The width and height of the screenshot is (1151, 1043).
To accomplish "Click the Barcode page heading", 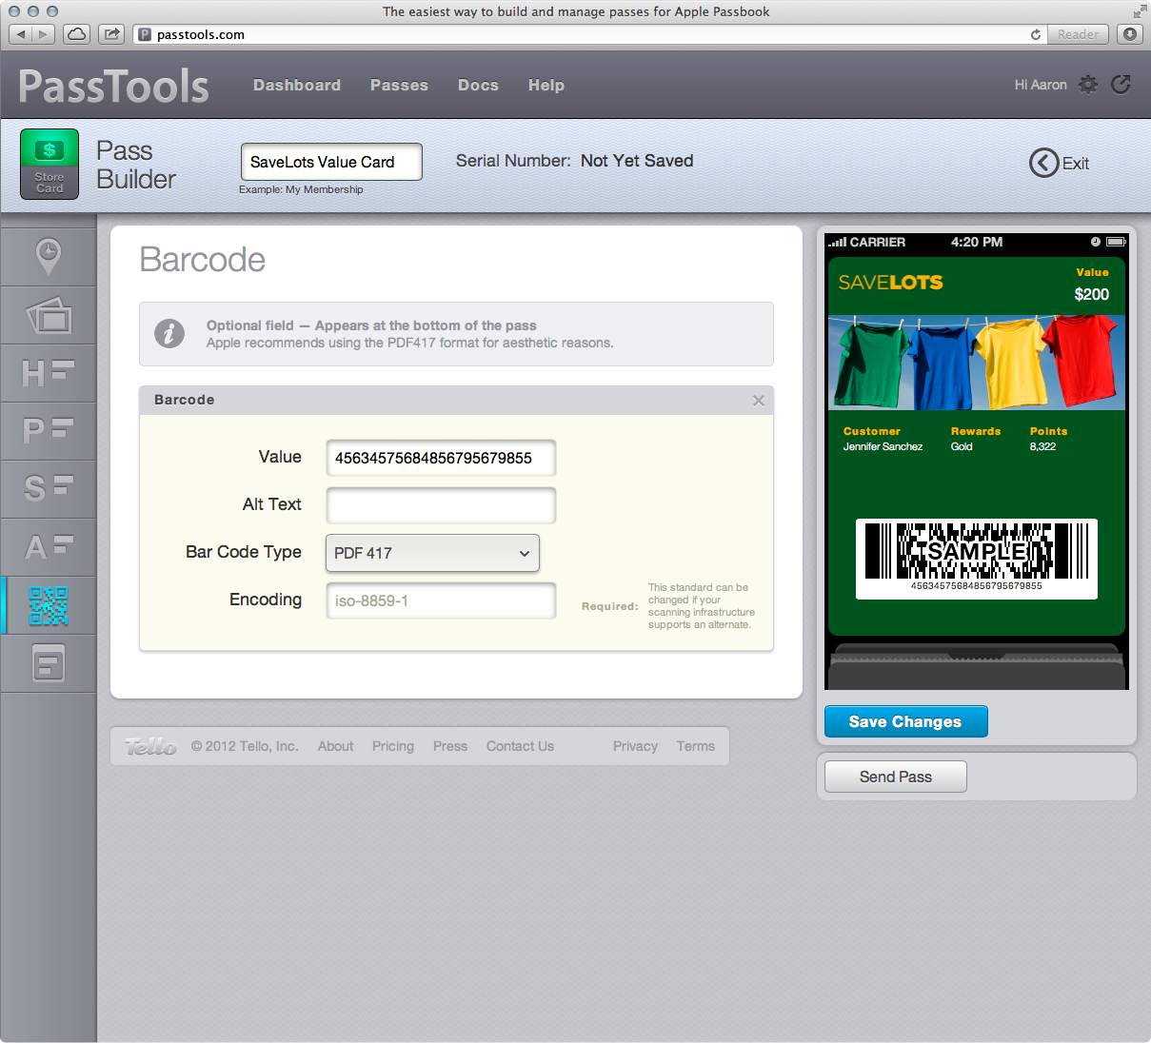I will click(x=203, y=260).
